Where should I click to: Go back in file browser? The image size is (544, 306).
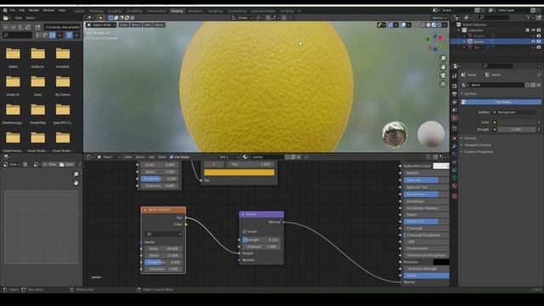click(6, 27)
